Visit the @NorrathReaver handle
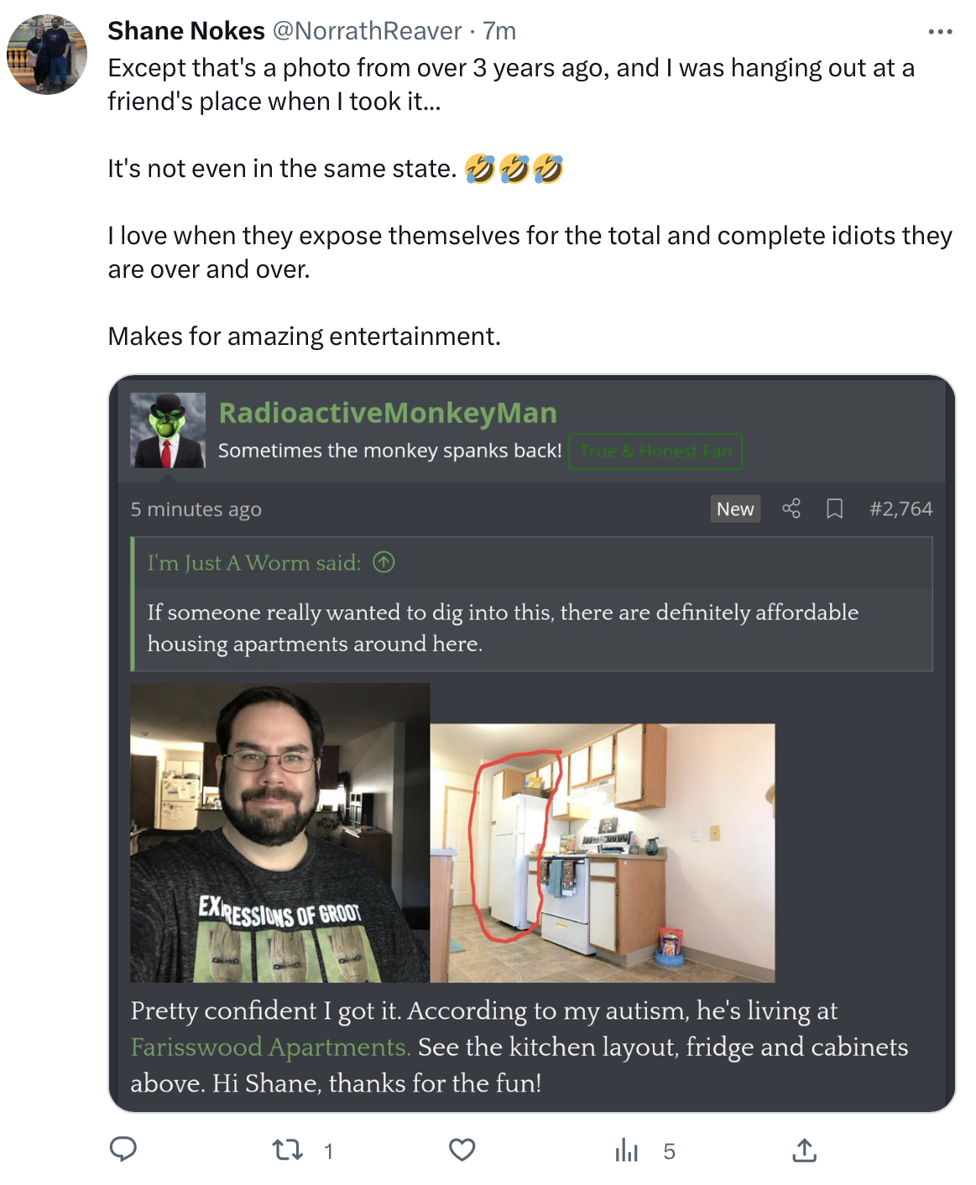Image resolution: width=976 pixels, height=1185 pixels. 367,31
